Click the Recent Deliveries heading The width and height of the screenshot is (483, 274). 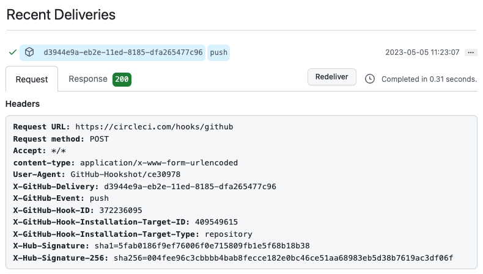pyautogui.click(x=61, y=15)
